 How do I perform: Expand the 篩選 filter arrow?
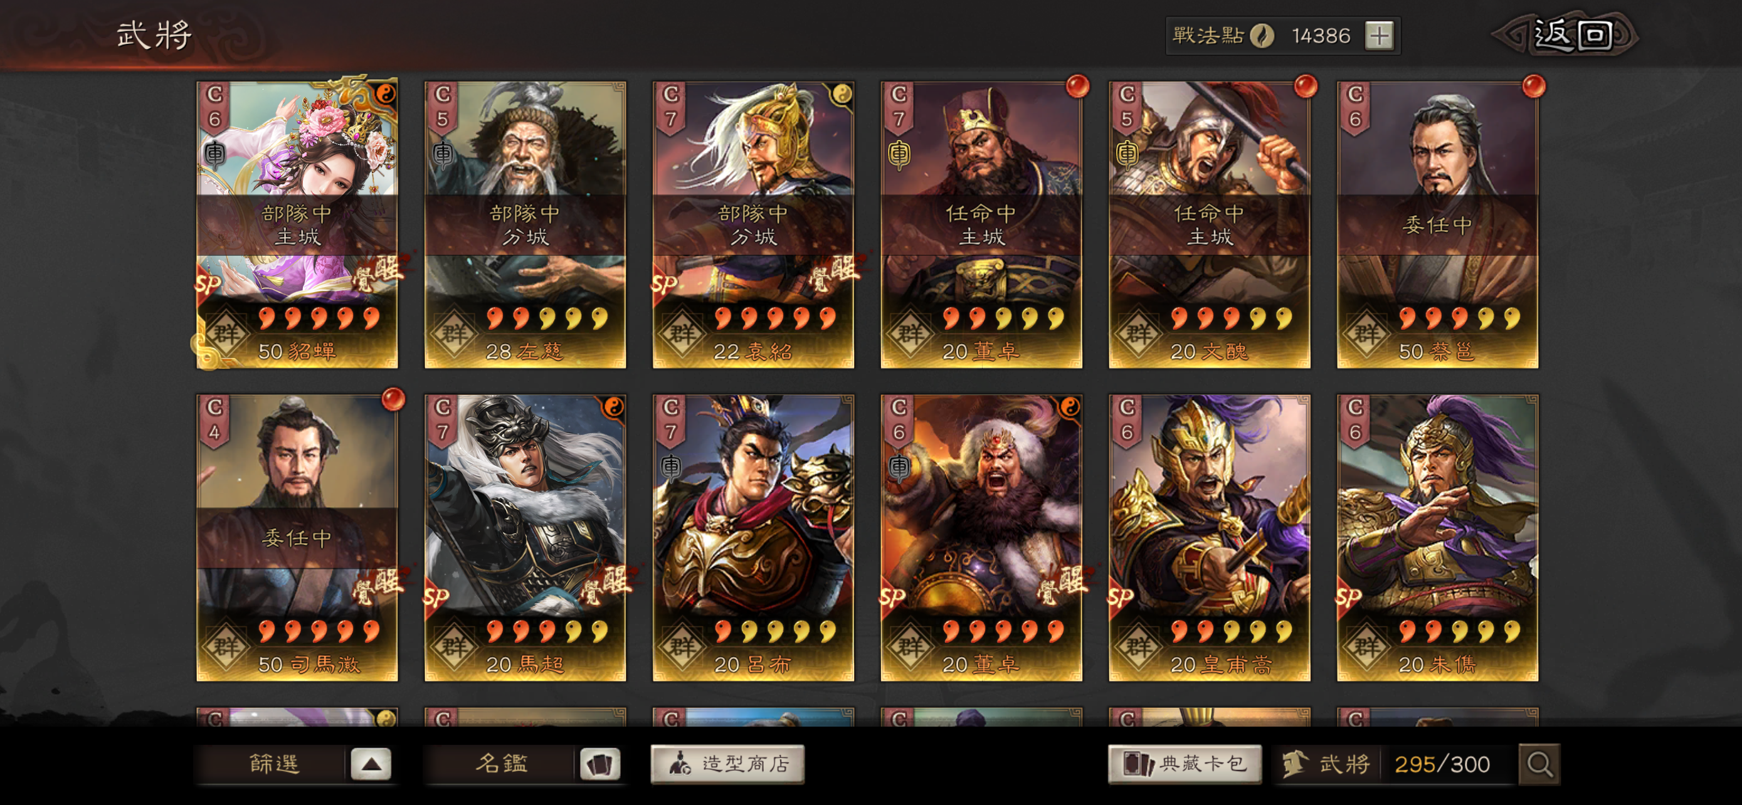[x=371, y=764]
